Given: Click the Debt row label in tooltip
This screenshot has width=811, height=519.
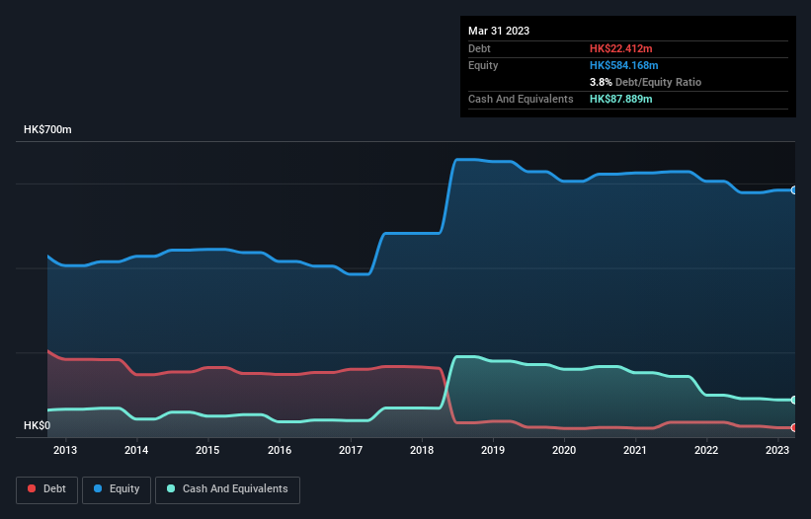Looking at the screenshot, I should (x=479, y=48).
